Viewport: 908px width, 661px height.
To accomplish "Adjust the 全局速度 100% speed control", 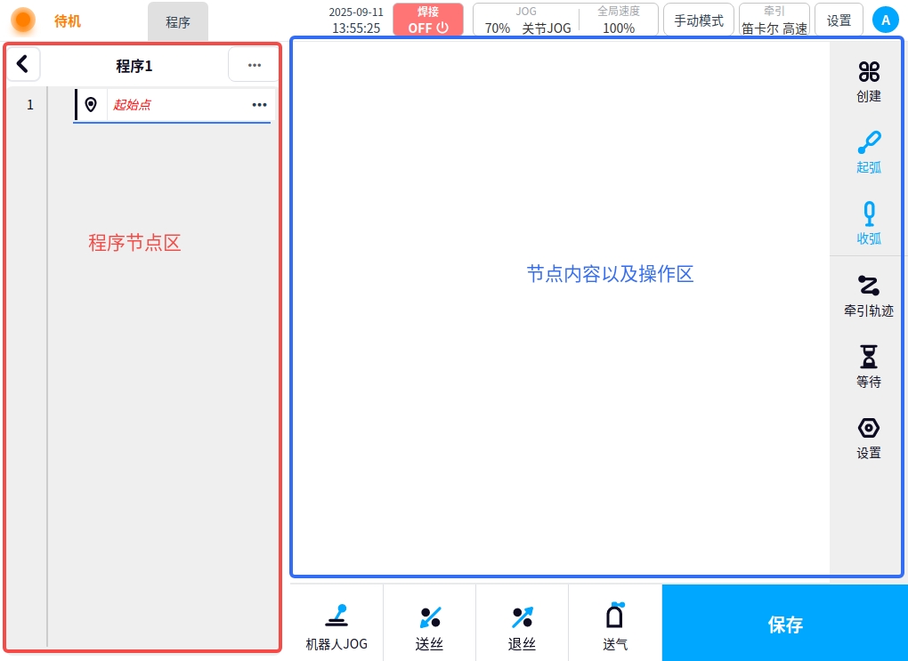I will point(618,20).
